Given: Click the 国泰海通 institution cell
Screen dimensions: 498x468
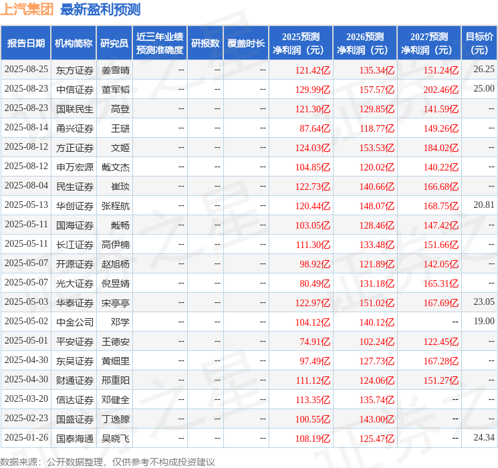Looking at the screenshot, I should click(75, 439).
